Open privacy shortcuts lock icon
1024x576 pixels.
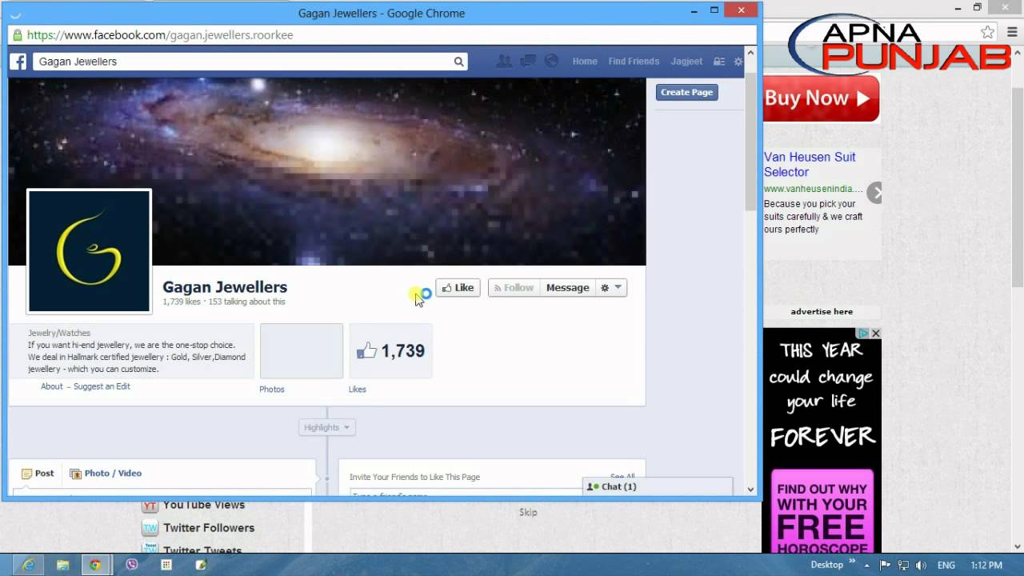pyautogui.click(x=719, y=62)
